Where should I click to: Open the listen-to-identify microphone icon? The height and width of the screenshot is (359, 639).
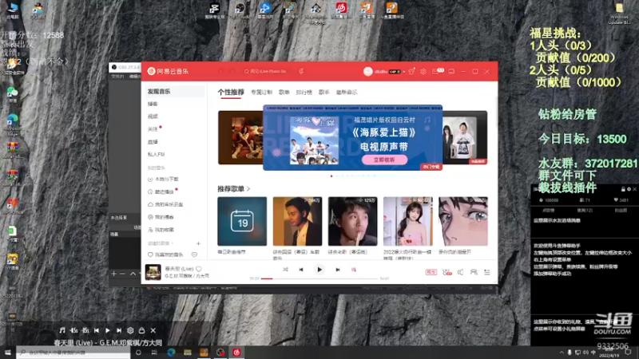click(x=301, y=71)
